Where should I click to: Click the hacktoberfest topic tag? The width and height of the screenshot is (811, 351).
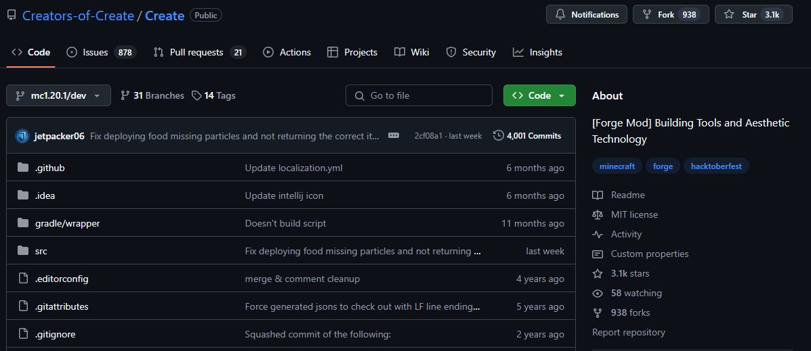[715, 166]
